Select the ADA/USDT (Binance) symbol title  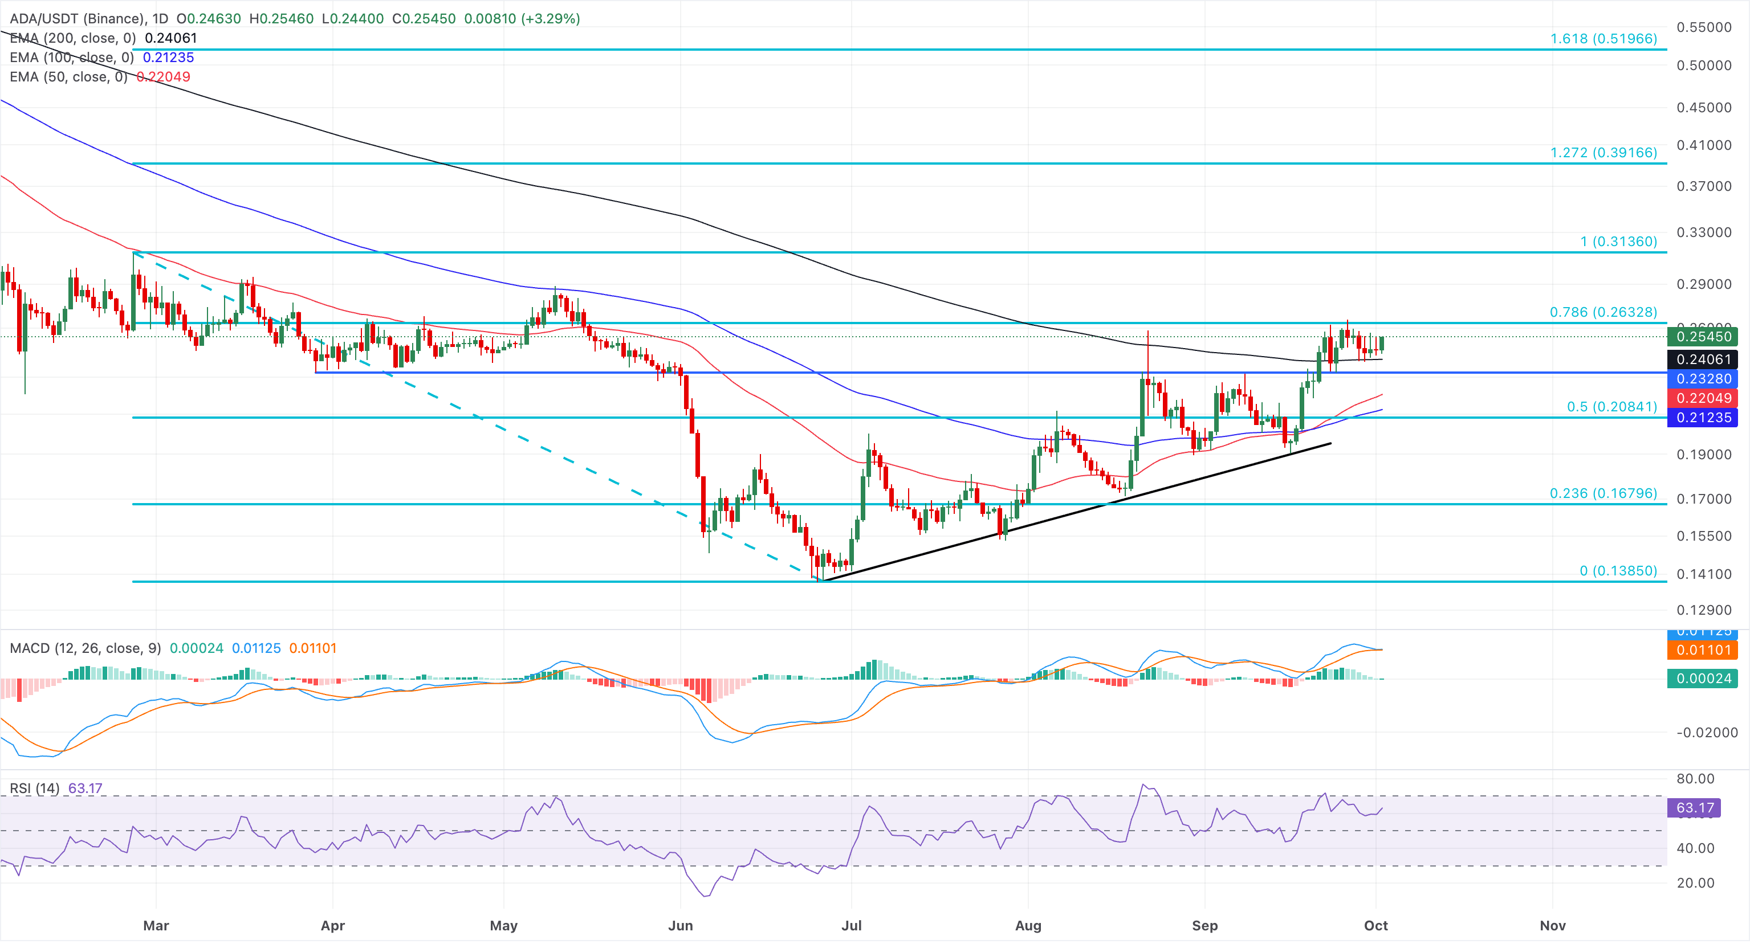[x=78, y=18]
